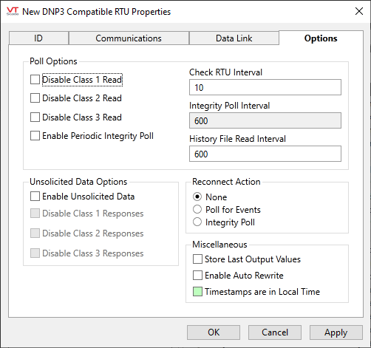Enable Periodic Integrity Poll checkbox
The image size is (371, 348).
(35, 136)
